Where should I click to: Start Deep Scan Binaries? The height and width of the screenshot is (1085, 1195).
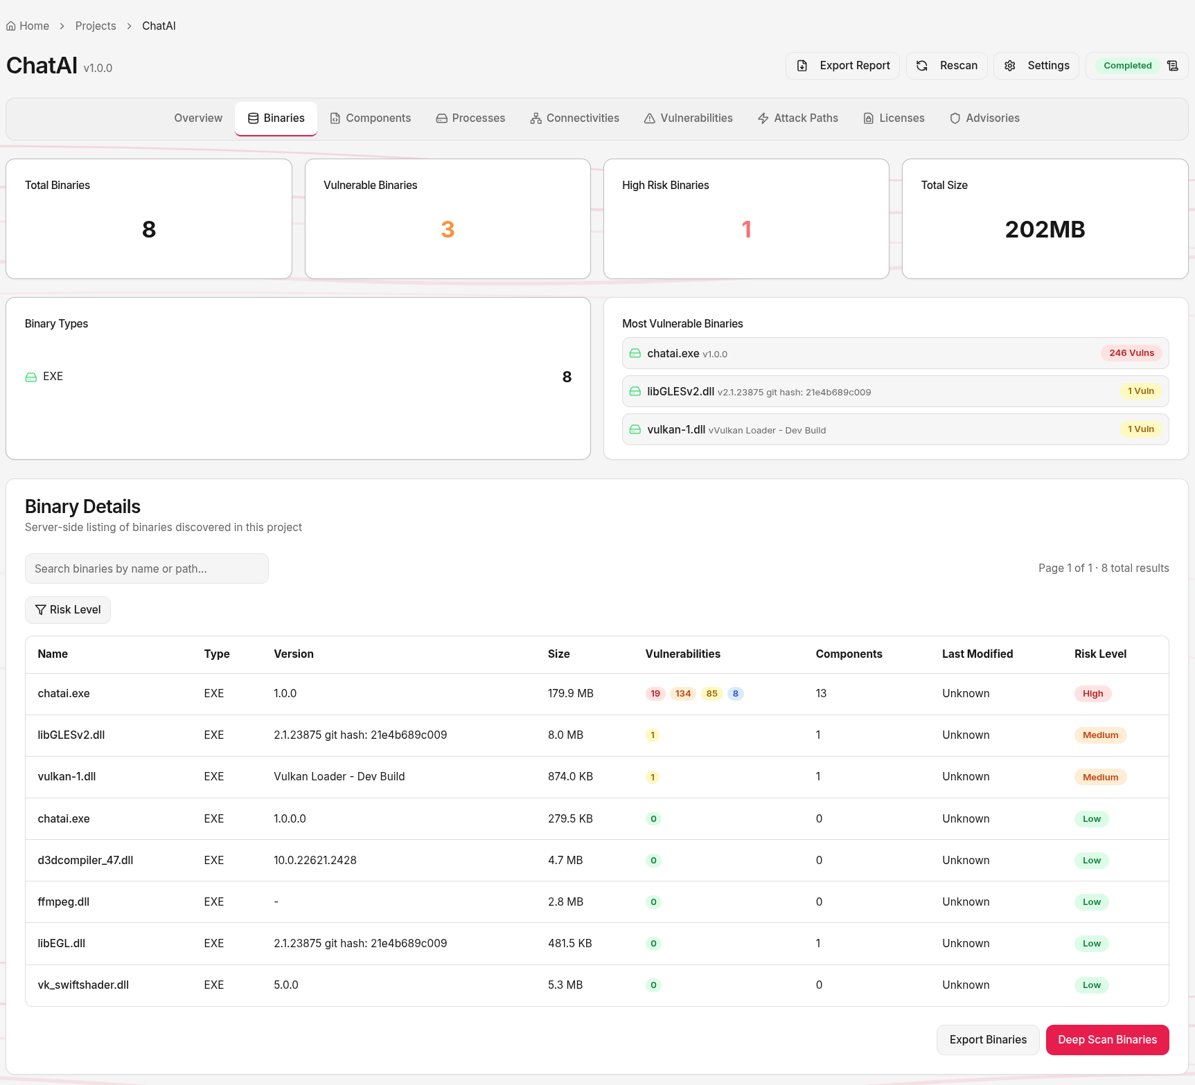[1107, 1040]
